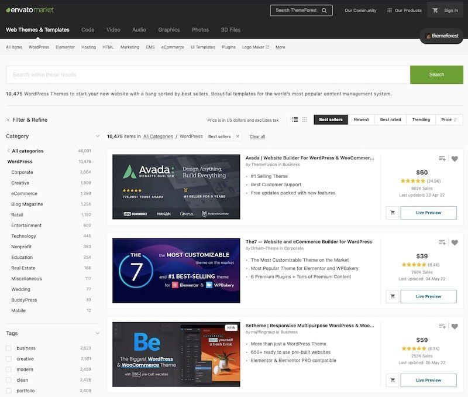Open Avada Live Preview

pyautogui.click(x=428, y=213)
